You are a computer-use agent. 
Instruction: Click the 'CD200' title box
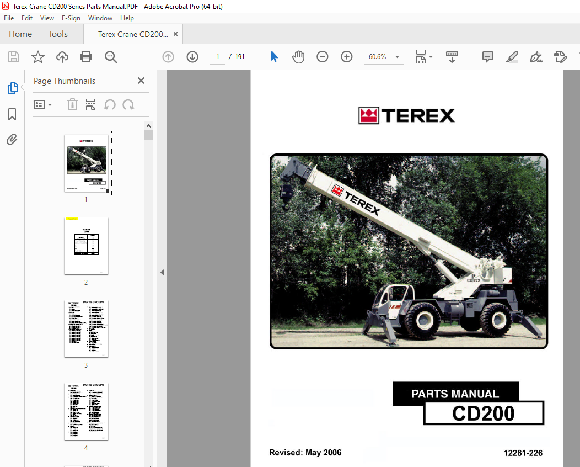(484, 413)
